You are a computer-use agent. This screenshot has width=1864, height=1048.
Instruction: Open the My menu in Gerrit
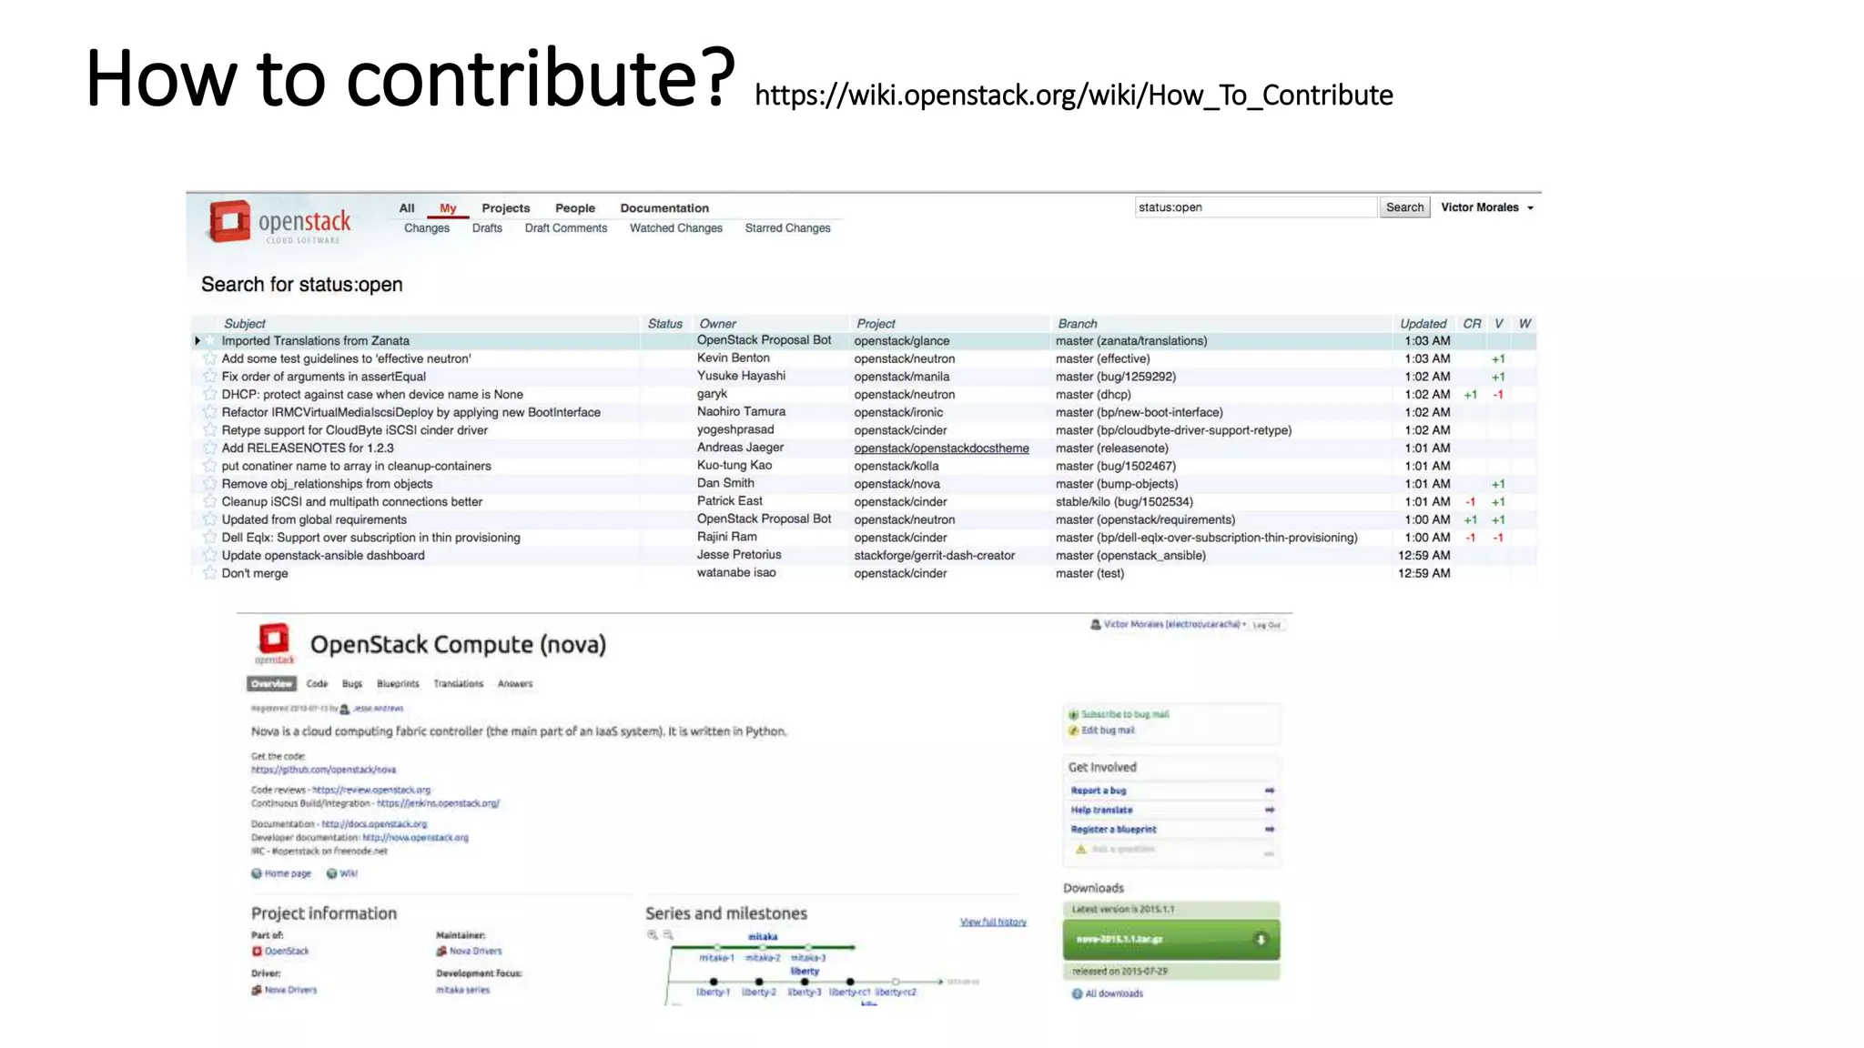(448, 208)
